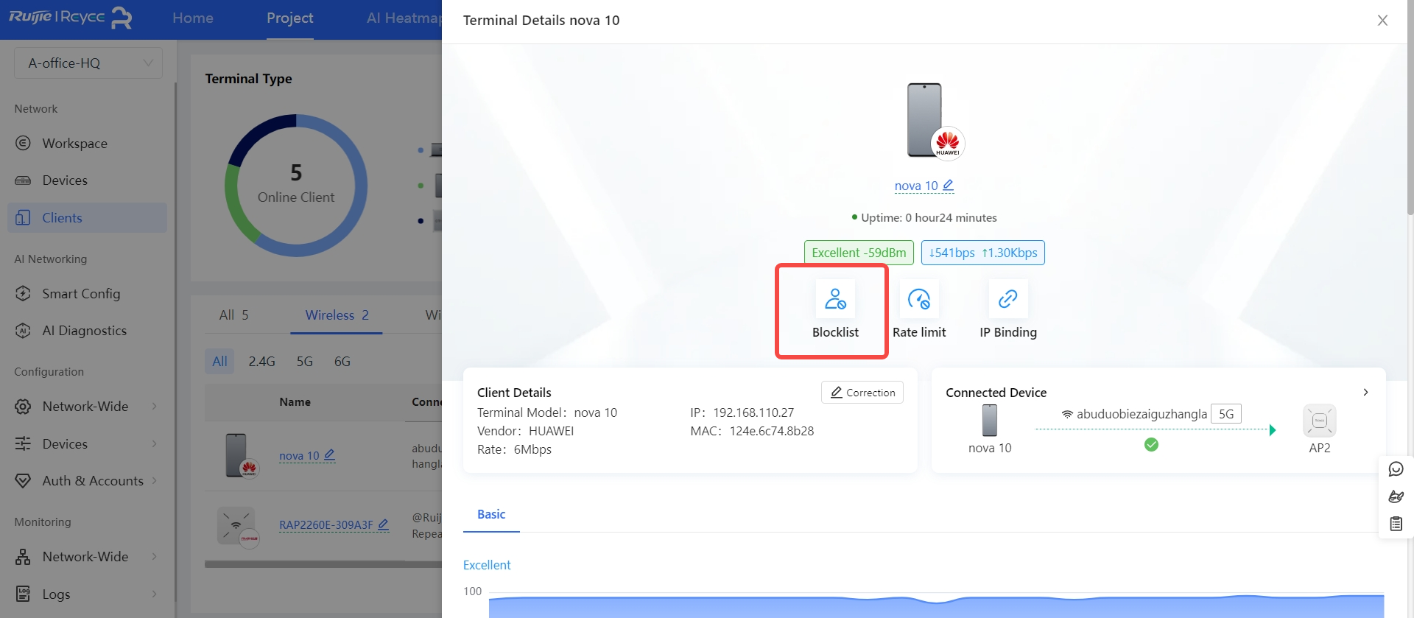Open AI Diagnostics in the sidebar
1414x618 pixels.
(x=84, y=331)
